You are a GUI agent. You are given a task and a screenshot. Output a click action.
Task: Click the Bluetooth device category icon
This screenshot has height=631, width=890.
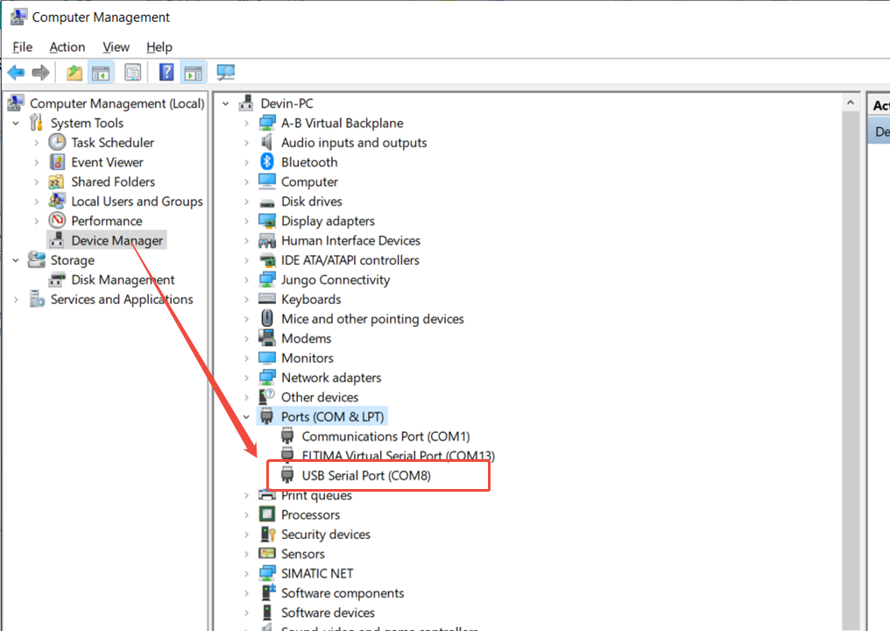pyautogui.click(x=267, y=162)
